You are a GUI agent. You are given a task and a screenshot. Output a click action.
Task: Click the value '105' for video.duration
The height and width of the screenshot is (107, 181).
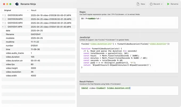[32, 57]
